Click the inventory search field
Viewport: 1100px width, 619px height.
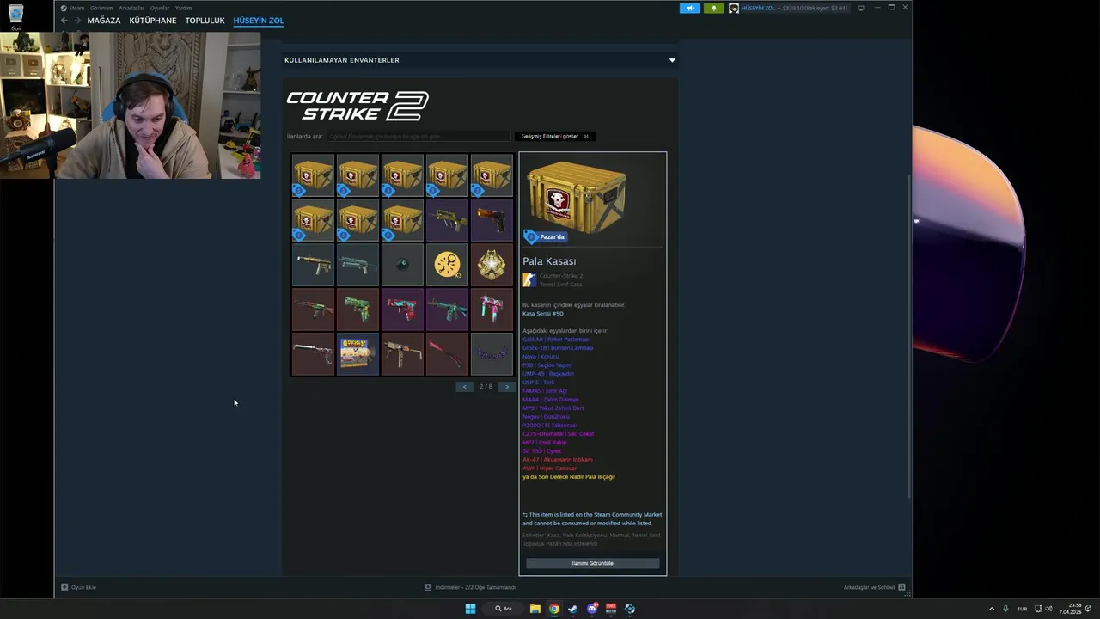[x=419, y=136]
